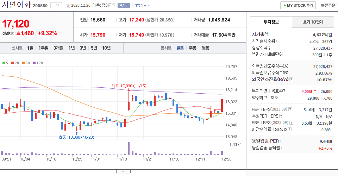Click the 코스피 market badge
Screen dimensions: 338x176
pos(56,5)
